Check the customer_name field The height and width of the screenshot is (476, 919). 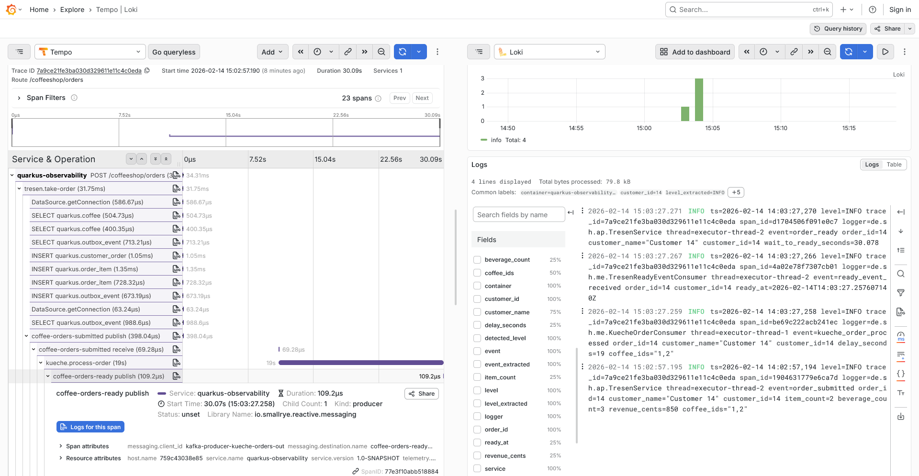pyautogui.click(x=477, y=312)
